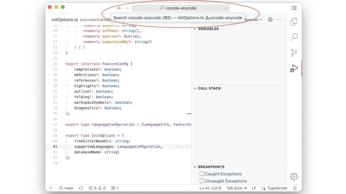Open the Source Control view

[294, 53]
